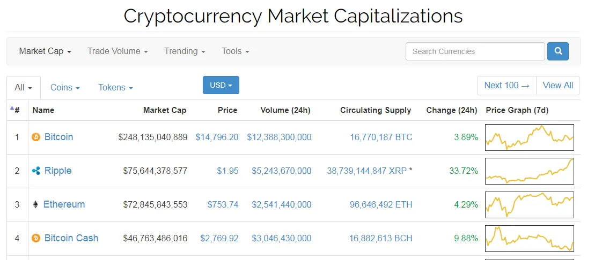Click Bitcoin market cap $248,135,040,889
Screen dimensions: 602x260
click(153, 137)
